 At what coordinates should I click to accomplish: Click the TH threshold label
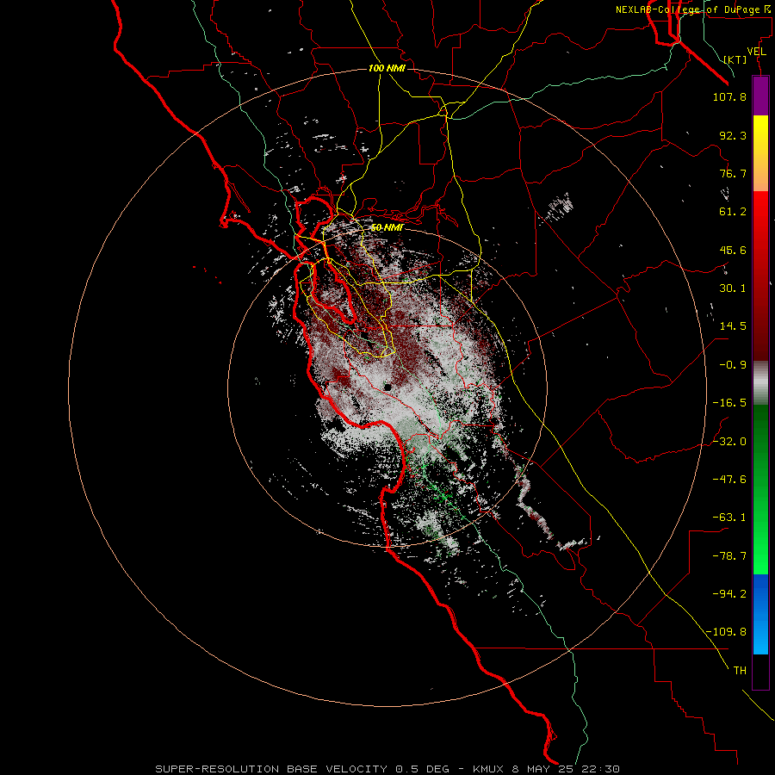click(x=740, y=671)
